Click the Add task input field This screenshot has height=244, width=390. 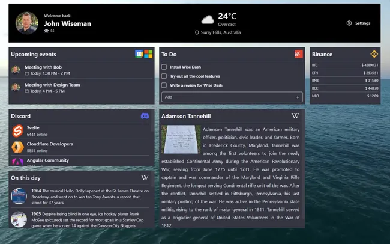232,97
